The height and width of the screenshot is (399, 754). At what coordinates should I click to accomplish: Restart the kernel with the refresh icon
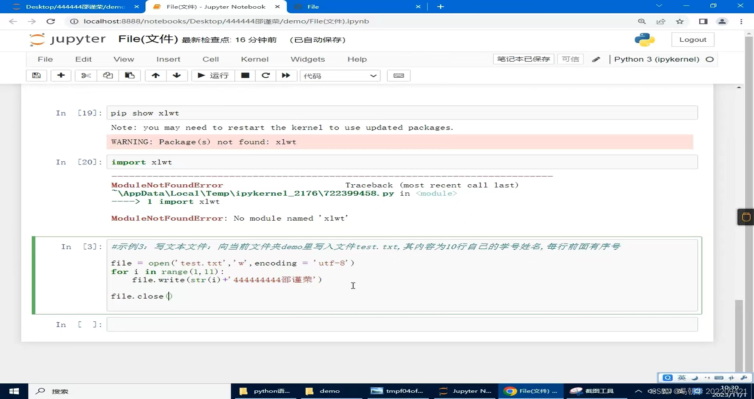coord(266,75)
